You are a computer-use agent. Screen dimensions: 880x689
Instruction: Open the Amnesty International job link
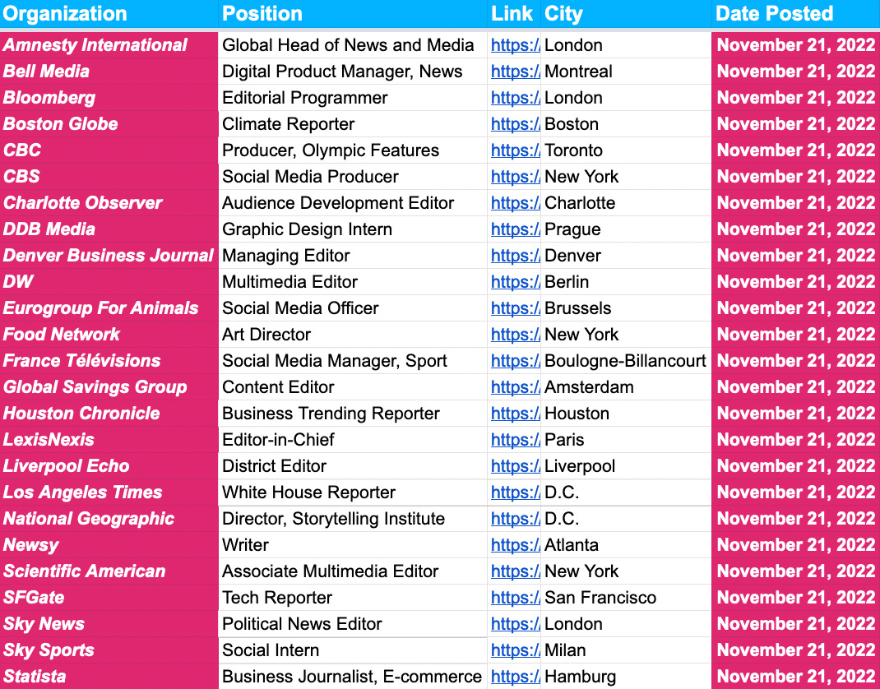pyautogui.click(x=515, y=45)
